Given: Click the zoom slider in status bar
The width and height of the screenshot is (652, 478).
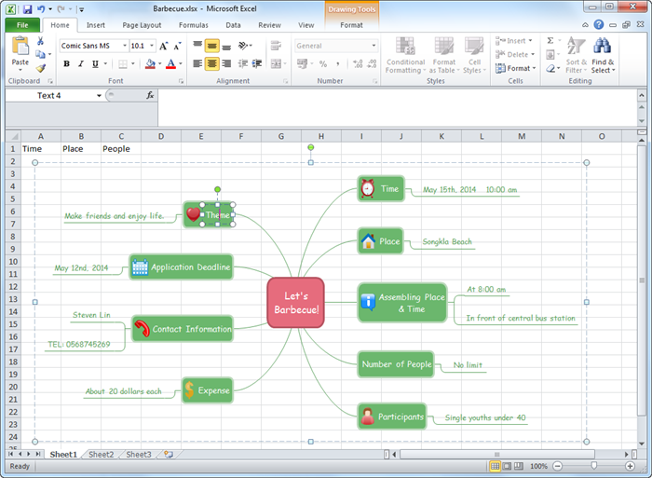Looking at the screenshot, I should coord(593,465).
